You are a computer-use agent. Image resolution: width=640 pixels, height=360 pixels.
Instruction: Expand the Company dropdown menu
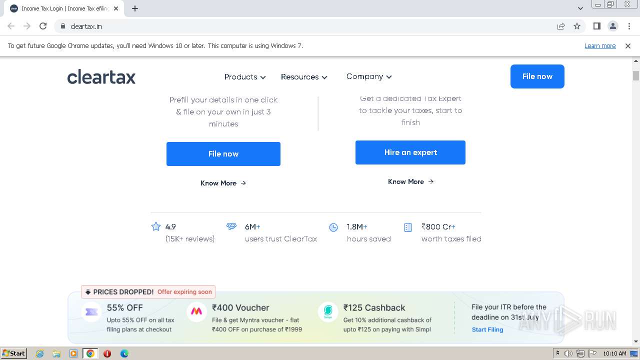coord(369,76)
